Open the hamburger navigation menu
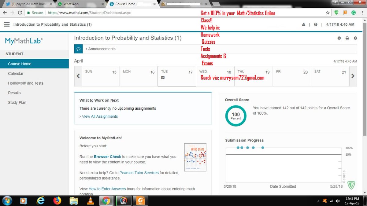367x206 pixels. 7,24
